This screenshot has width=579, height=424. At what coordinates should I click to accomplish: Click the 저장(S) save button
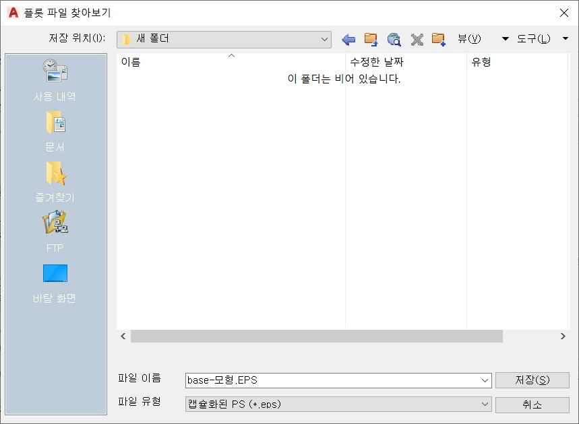coord(532,380)
